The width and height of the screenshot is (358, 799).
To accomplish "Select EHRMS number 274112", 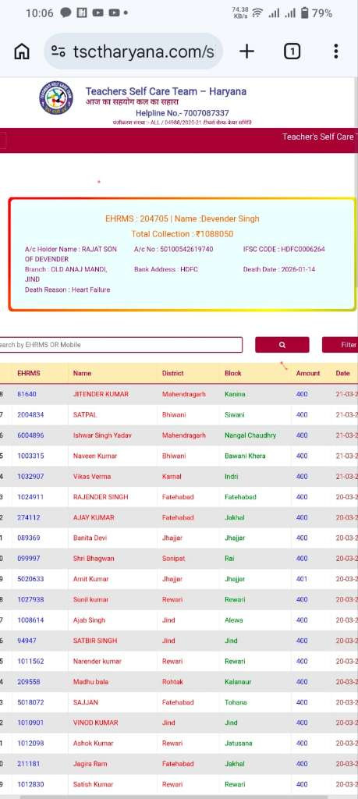I will point(29,517).
